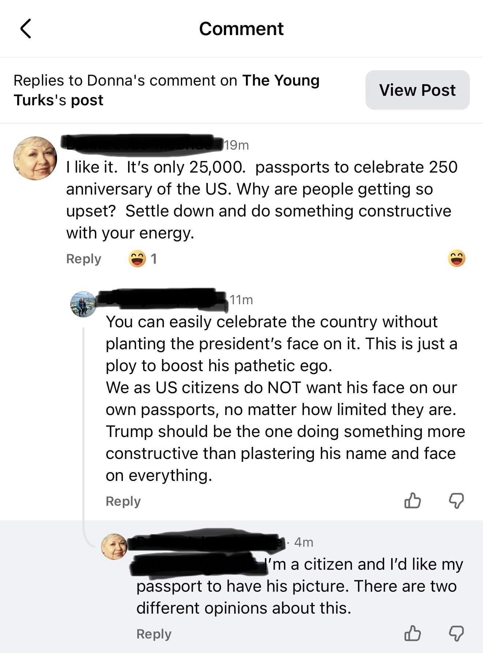This screenshot has width=483, height=663.
Task: Tap the back arrow icon
Action: [26, 29]
